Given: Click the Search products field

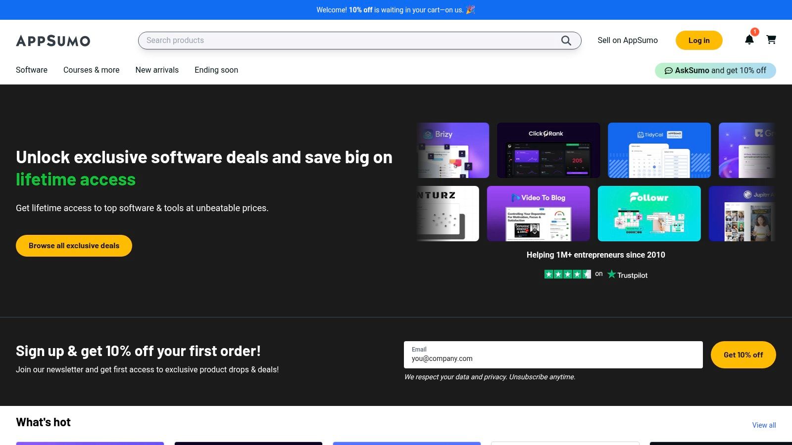Looking at the screenshot, I should click(359, 41).
